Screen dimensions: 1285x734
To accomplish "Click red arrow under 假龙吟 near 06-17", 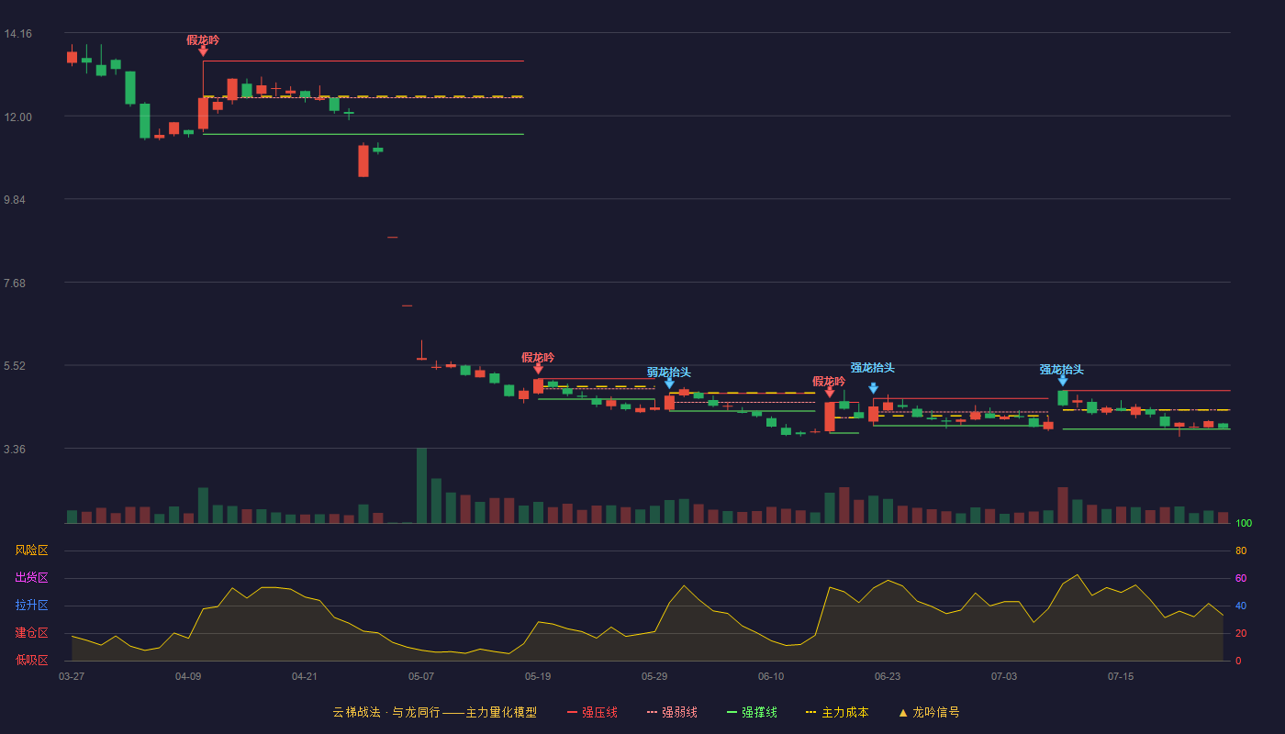I will 830,393.
